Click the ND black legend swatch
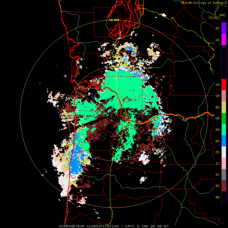The width and height of the screenshot is (228, 228). point(224,197)
